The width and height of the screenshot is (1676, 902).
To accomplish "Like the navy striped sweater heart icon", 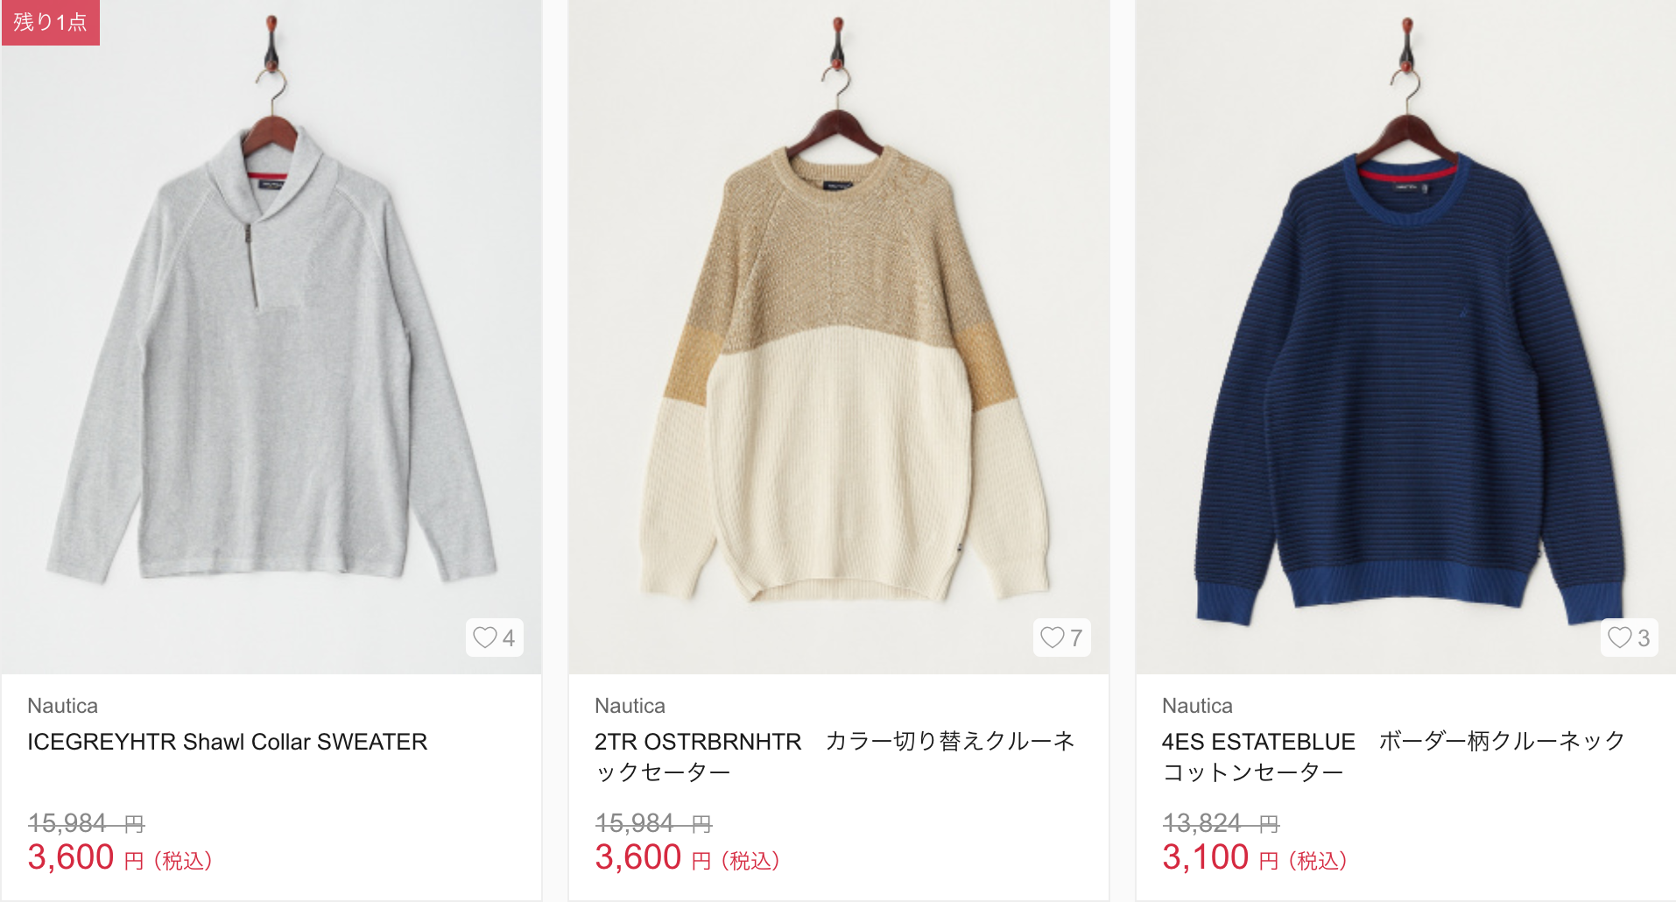I will point(1620,638).
